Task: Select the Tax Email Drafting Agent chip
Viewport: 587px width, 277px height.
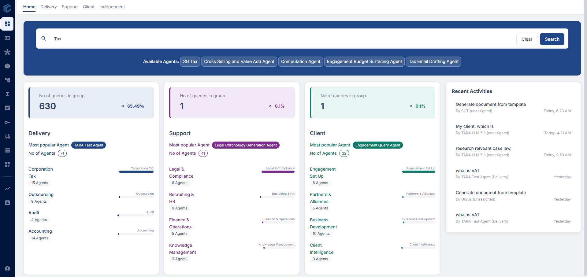Action: [433, 61]
